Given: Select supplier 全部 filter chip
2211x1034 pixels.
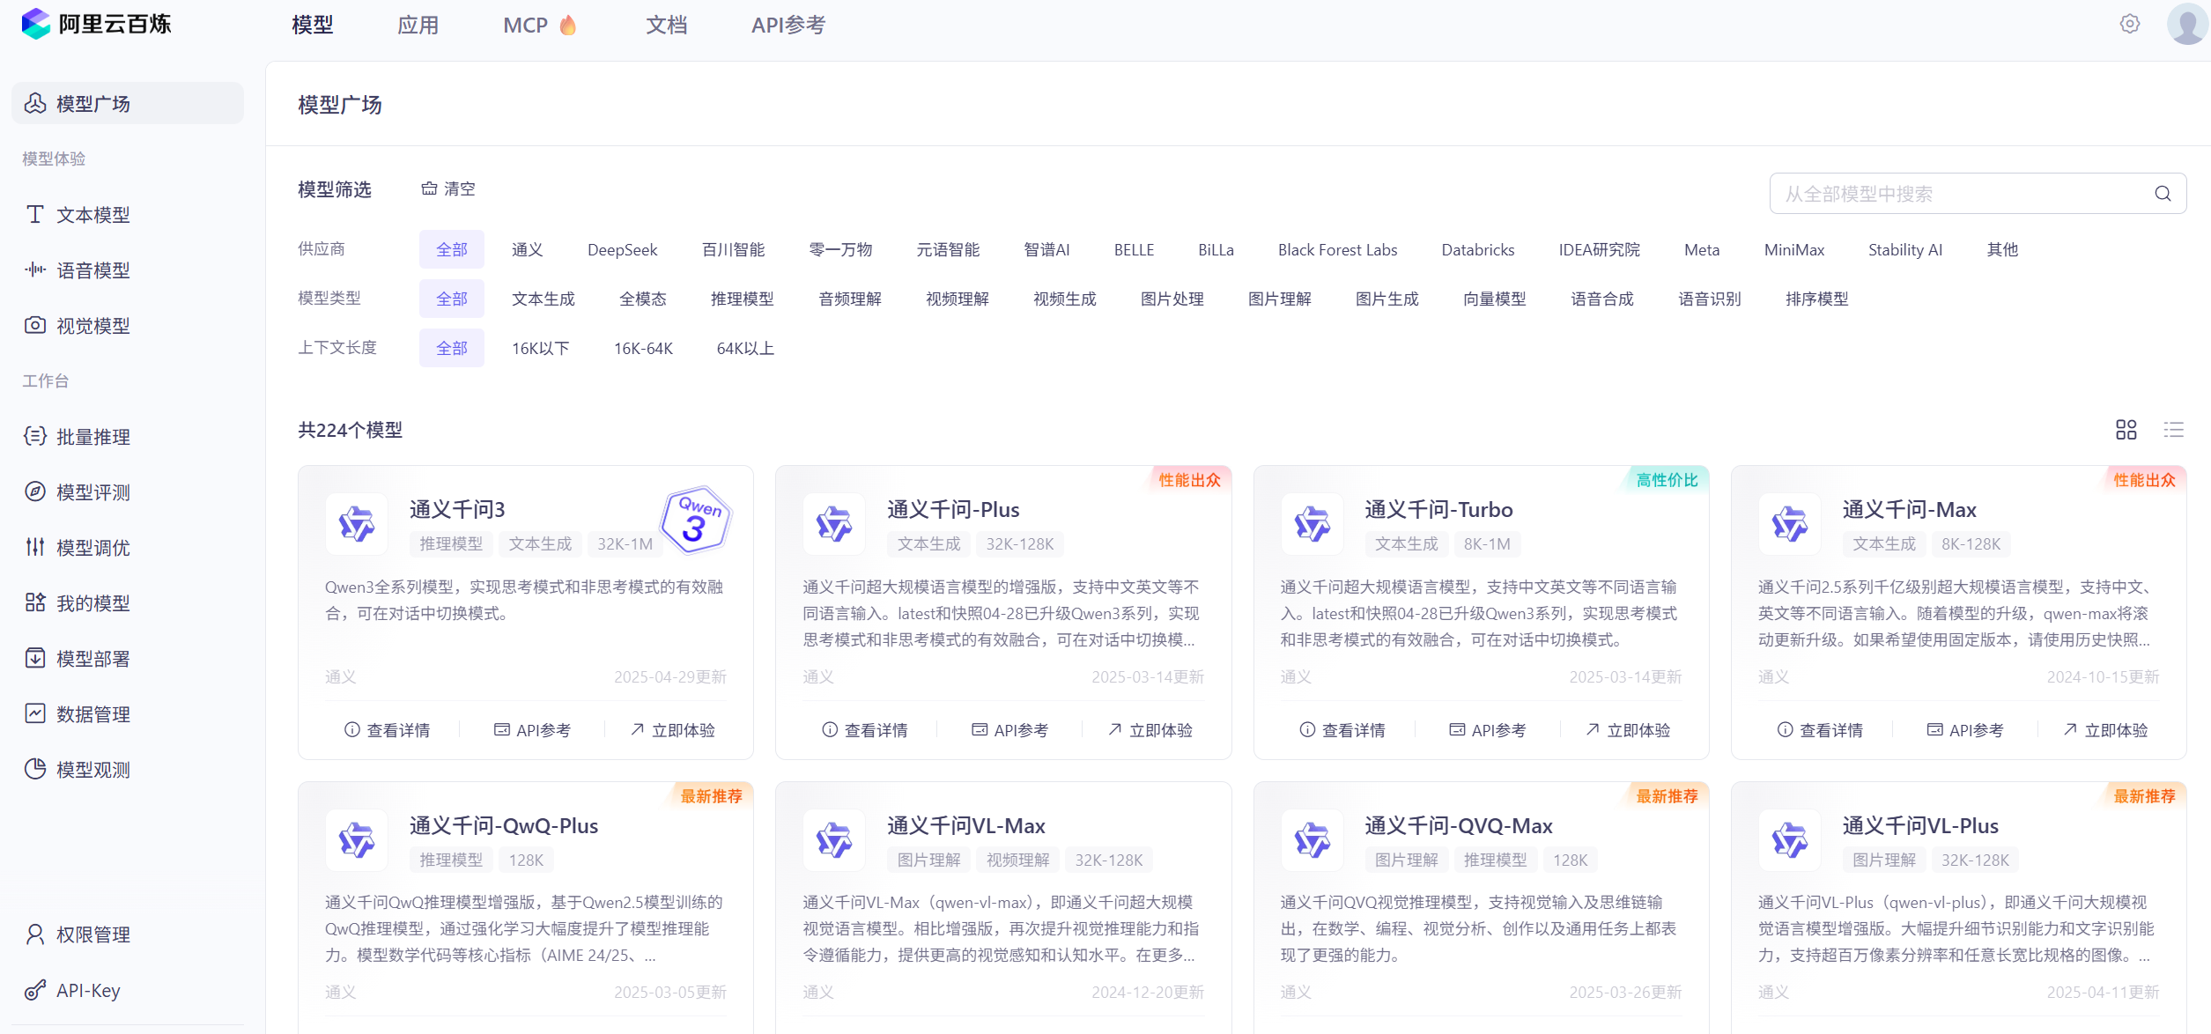Looking at the screenshot, I should point(452,249).
